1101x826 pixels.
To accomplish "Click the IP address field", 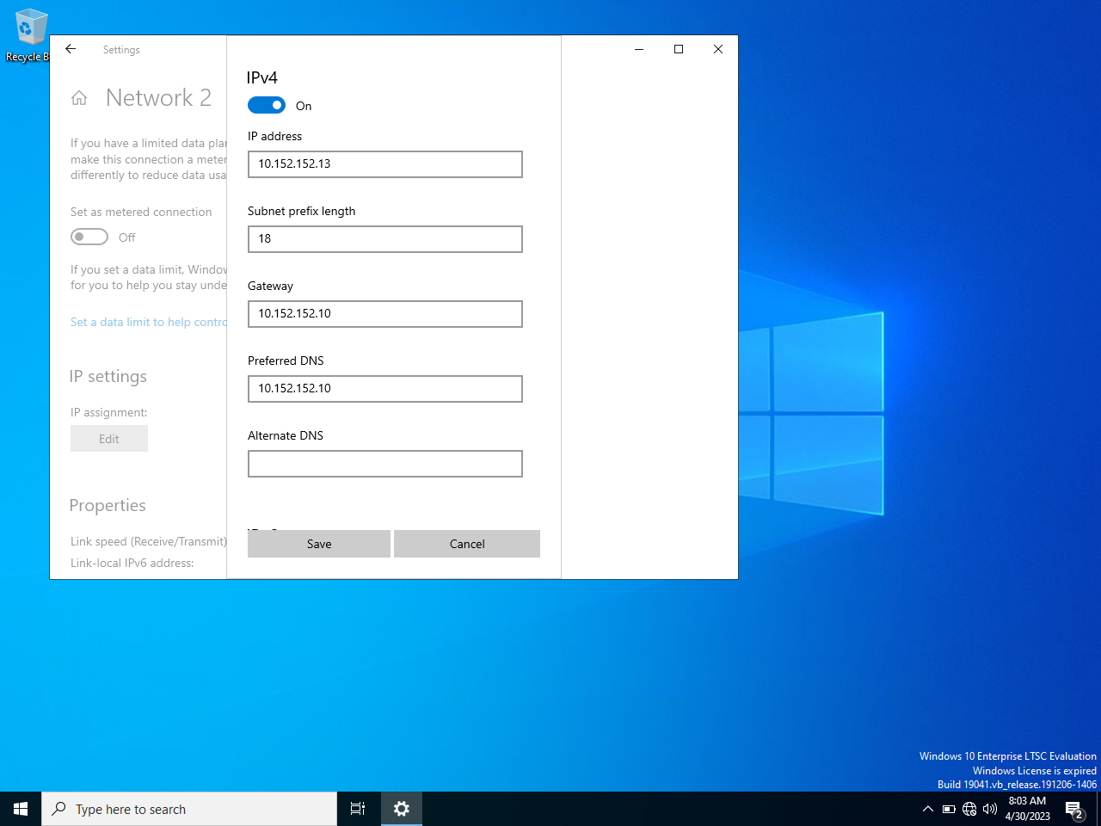I will (x=385, y=164).
